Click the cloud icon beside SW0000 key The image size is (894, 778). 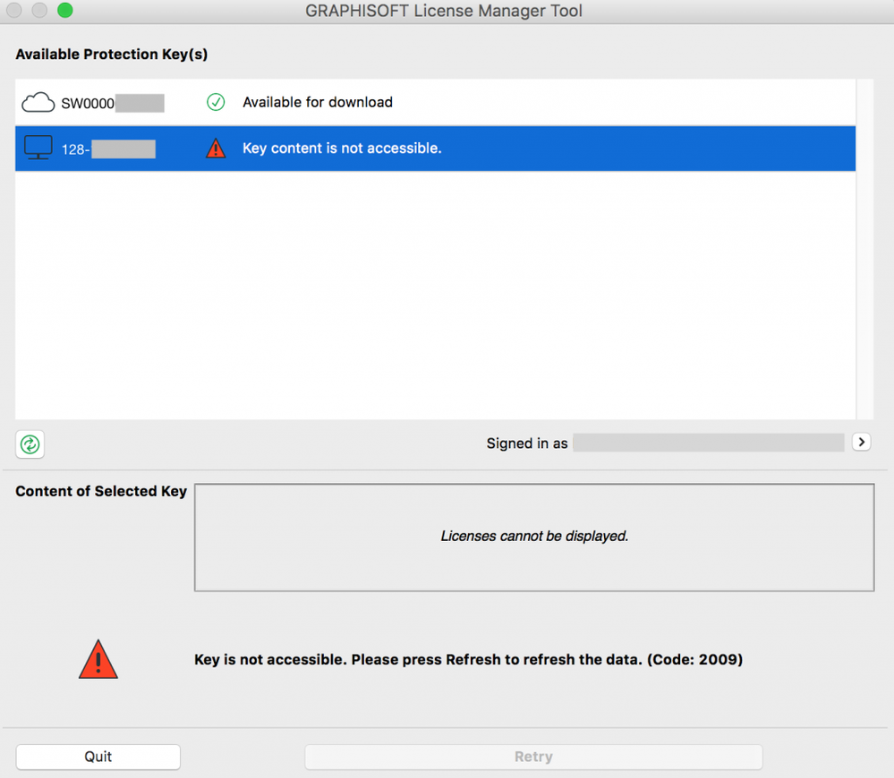[x=38, y=103]
